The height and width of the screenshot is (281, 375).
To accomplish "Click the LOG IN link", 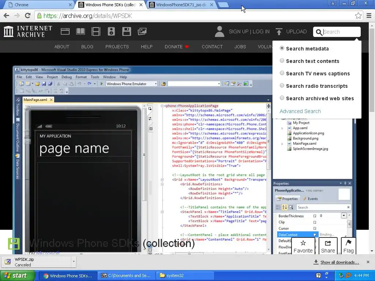I will pyautogui.click(x=261, y=31).
